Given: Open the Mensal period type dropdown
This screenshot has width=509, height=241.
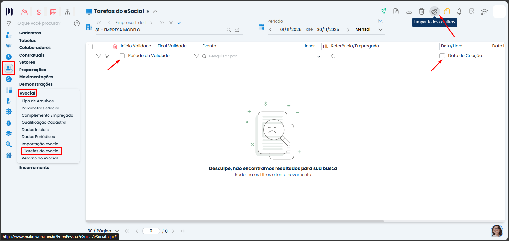Looking at the screenshot, I should point(369,29).
